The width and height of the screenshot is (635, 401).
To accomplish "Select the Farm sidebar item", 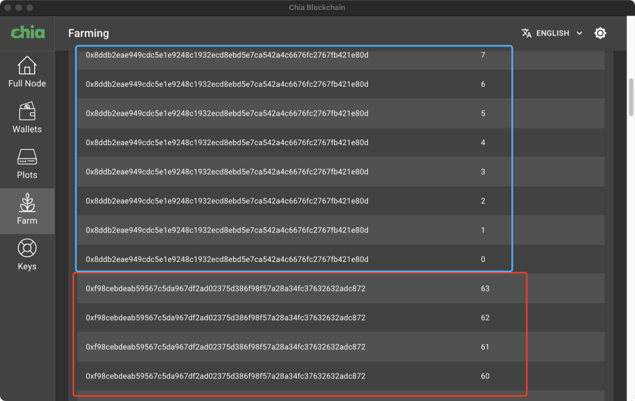I will (27, 210).
